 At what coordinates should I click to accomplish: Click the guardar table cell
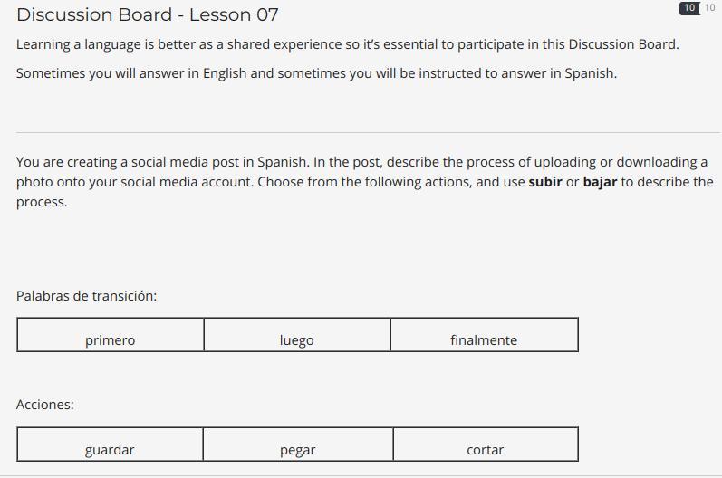pos(110,444)
